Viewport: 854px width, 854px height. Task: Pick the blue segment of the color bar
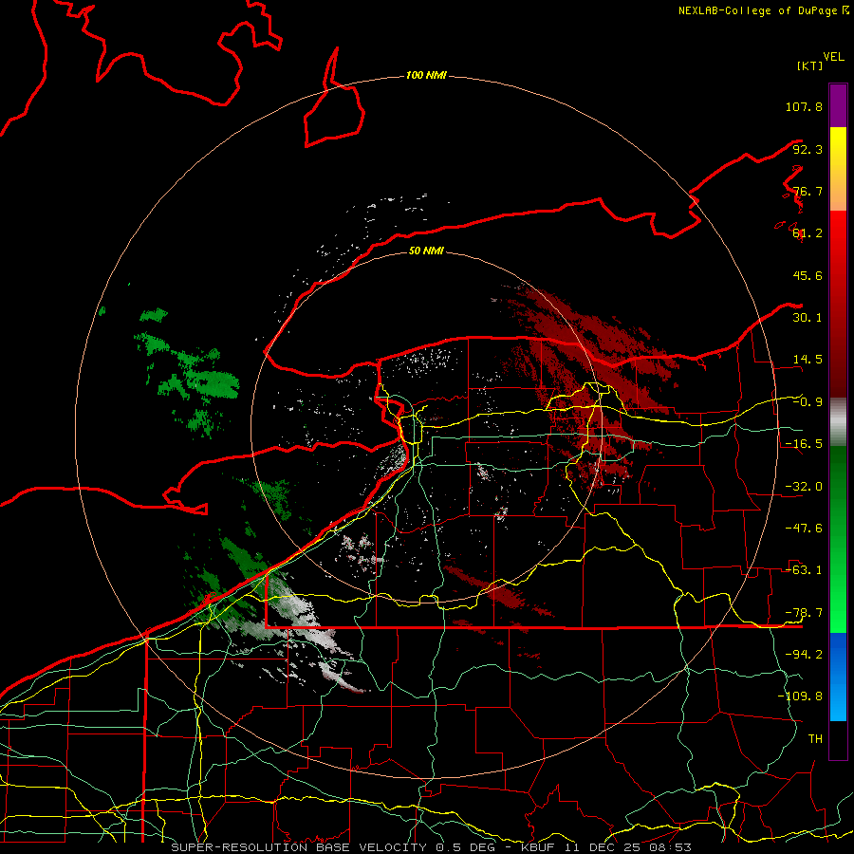click(838, 677)
